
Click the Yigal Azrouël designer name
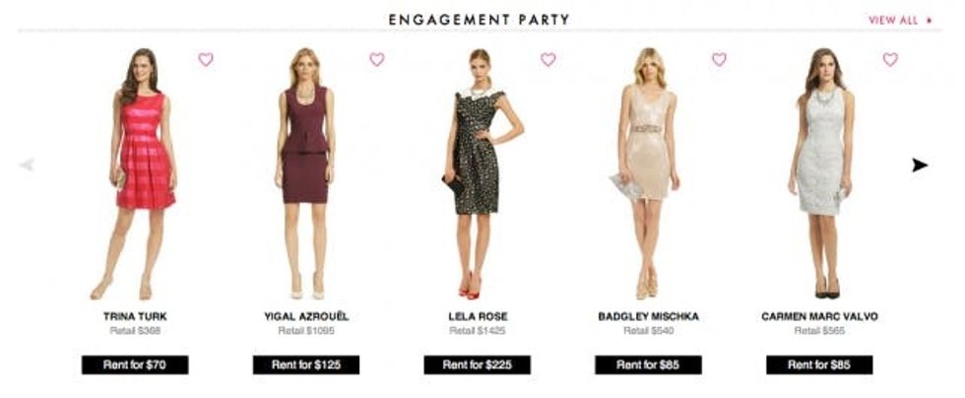point(306,316)
